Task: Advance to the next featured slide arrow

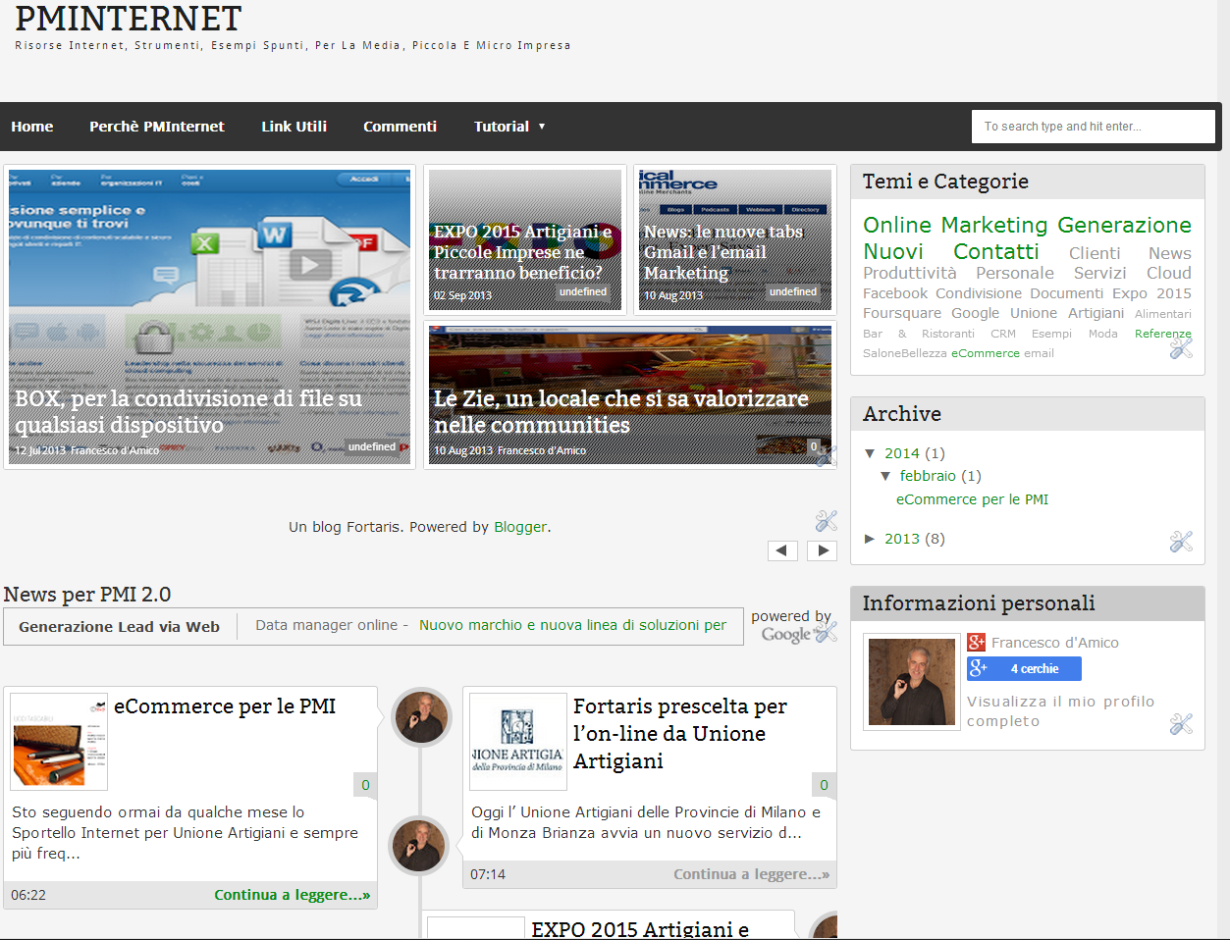Action: 823,550
